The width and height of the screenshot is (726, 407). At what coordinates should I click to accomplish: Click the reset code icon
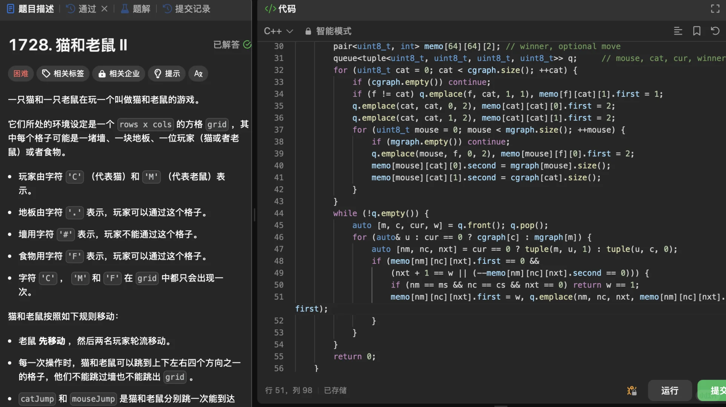pos(715,31)
